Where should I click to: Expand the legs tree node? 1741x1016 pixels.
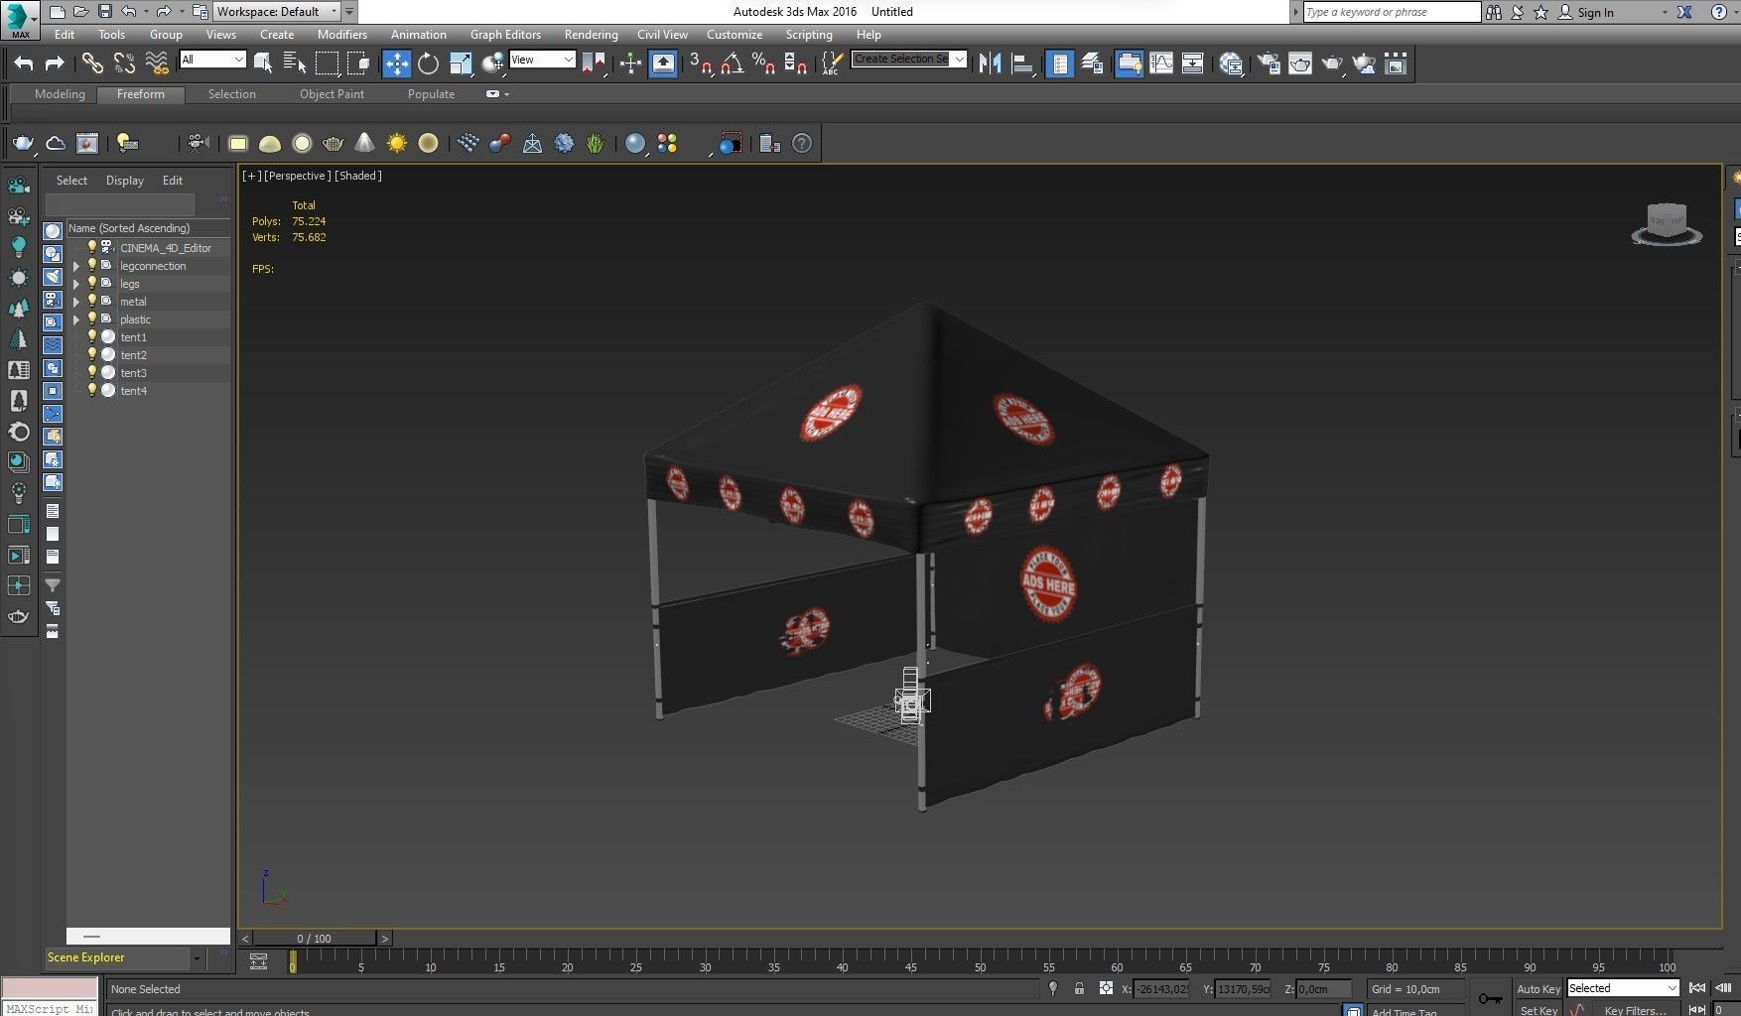[76, 284]
